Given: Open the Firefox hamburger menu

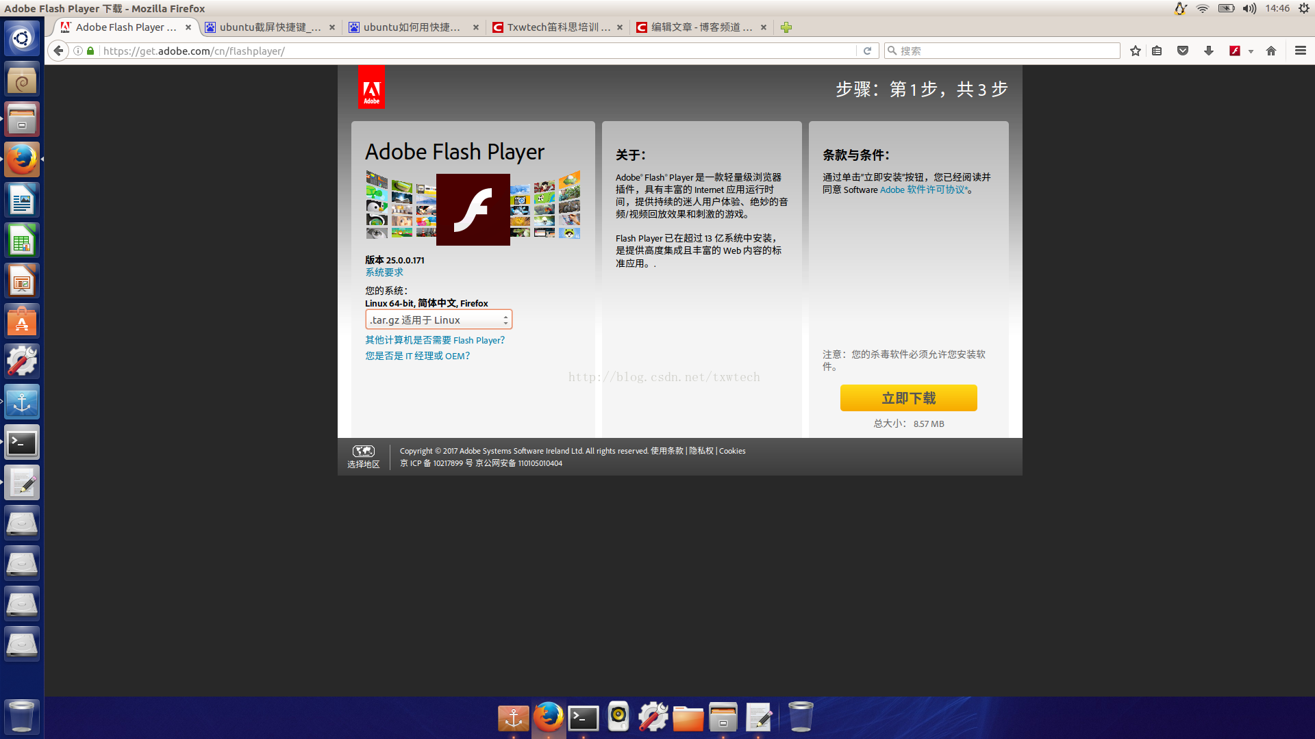Looking at the screenshot, I should (x=1301, y=51).
